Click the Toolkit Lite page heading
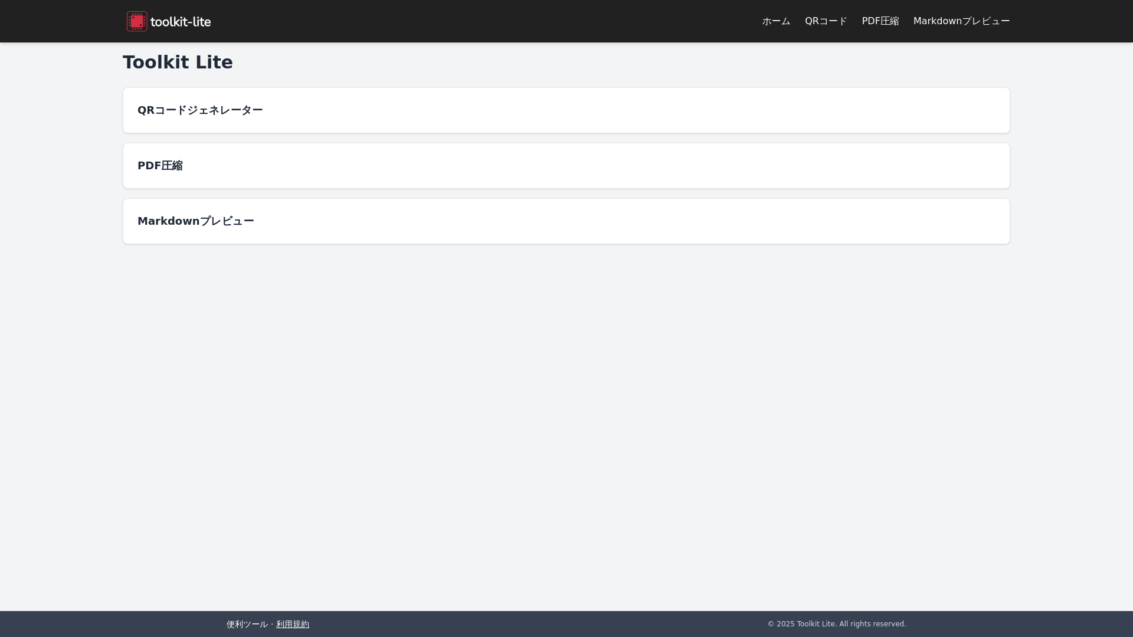 pyautogui.click(x=178, y=62)
